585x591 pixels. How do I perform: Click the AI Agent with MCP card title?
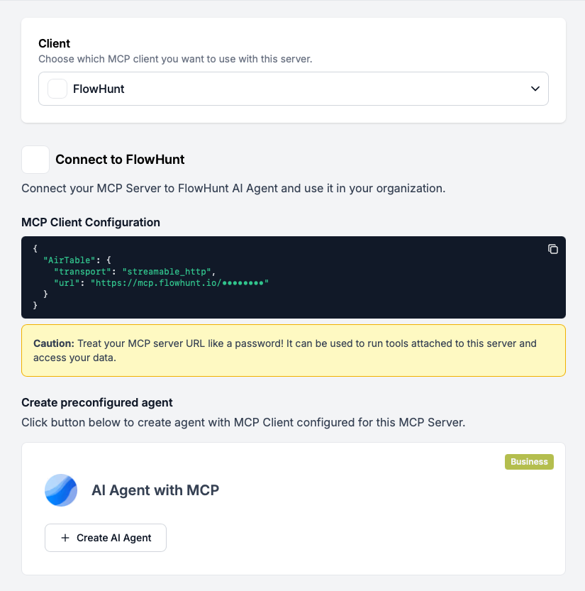155,490
